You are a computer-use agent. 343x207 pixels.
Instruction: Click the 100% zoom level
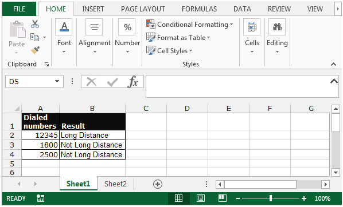click(x=322, y=198)
